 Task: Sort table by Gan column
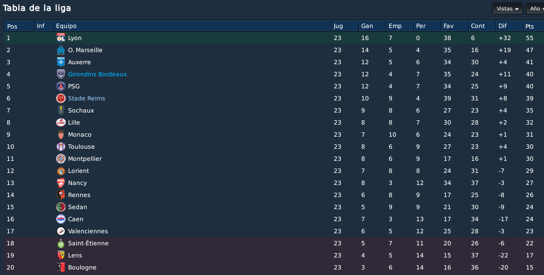coord(372,26)
